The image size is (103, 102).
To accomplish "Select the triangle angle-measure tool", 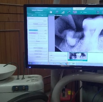I will pyautogui.click(x=63, y=12).
